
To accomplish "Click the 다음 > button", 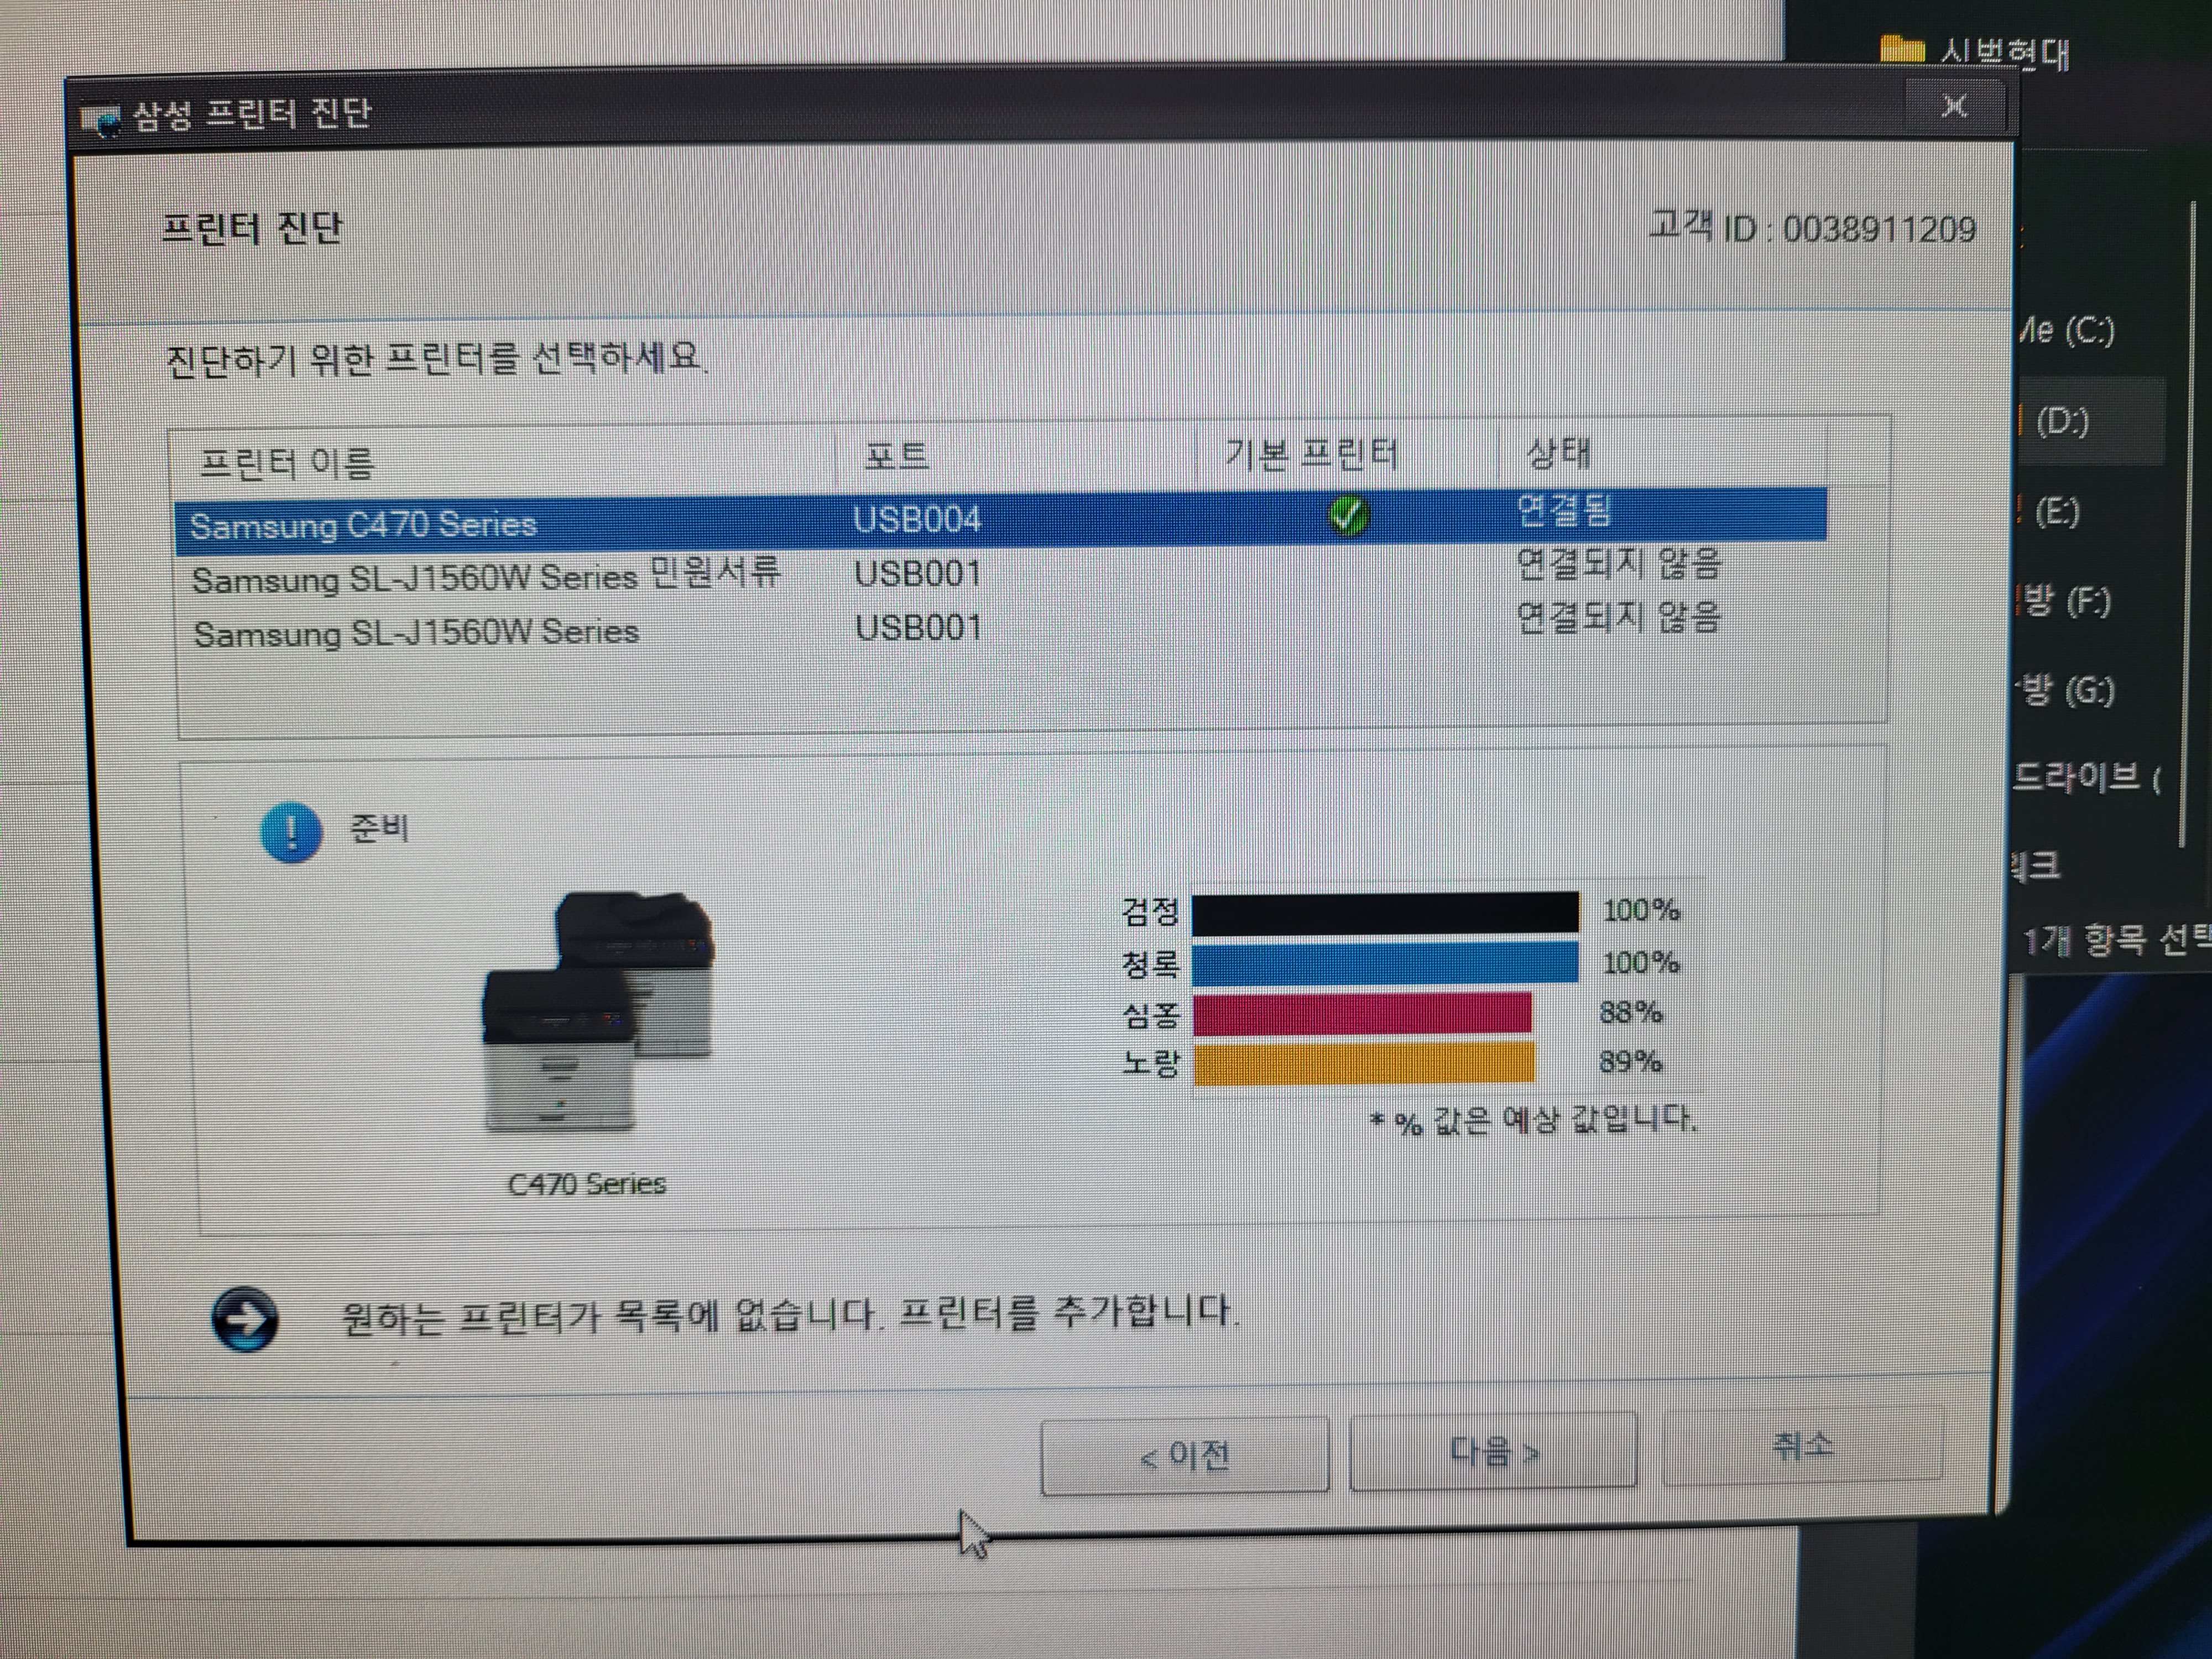I will coord(1493,1451).
